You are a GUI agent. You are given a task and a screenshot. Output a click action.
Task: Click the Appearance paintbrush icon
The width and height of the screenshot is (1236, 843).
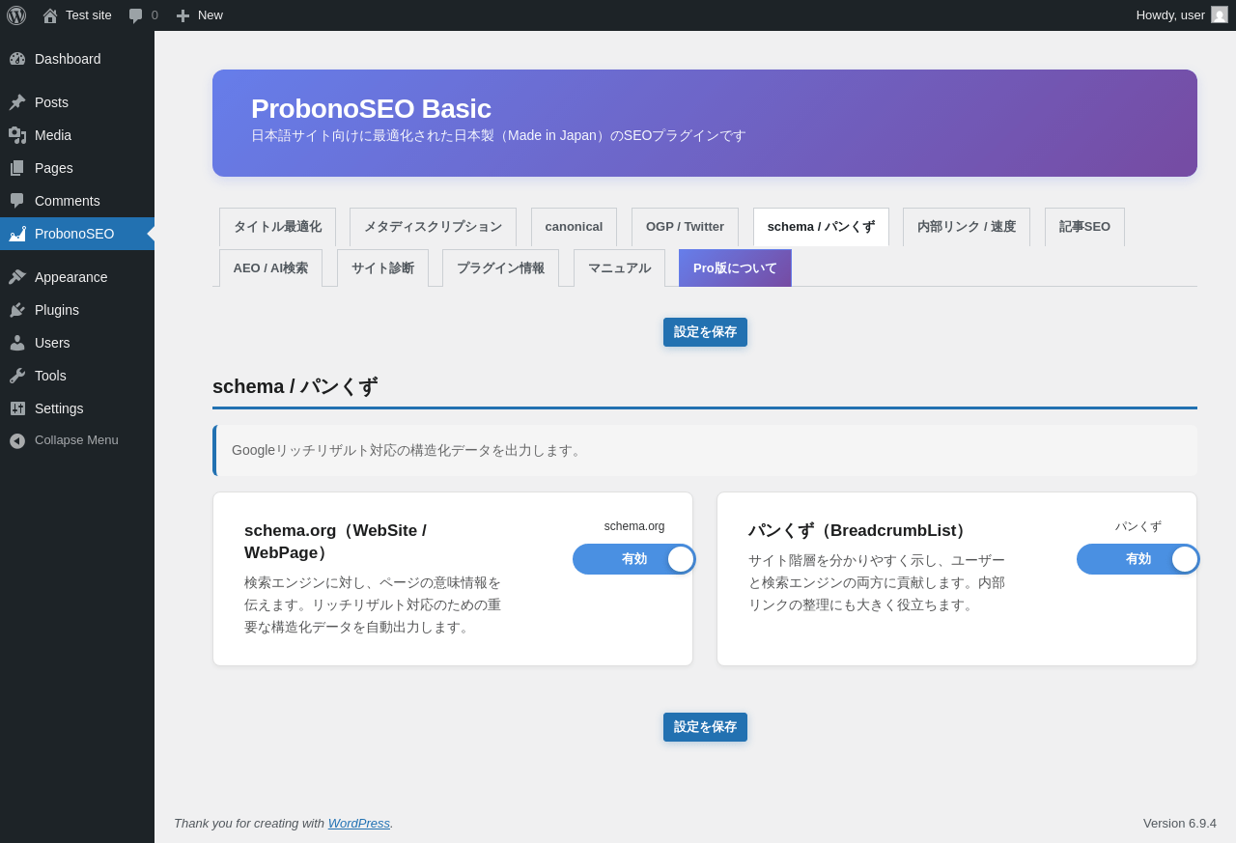point(17,277)
